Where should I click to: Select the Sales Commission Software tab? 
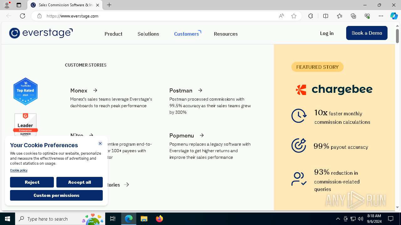65,5
